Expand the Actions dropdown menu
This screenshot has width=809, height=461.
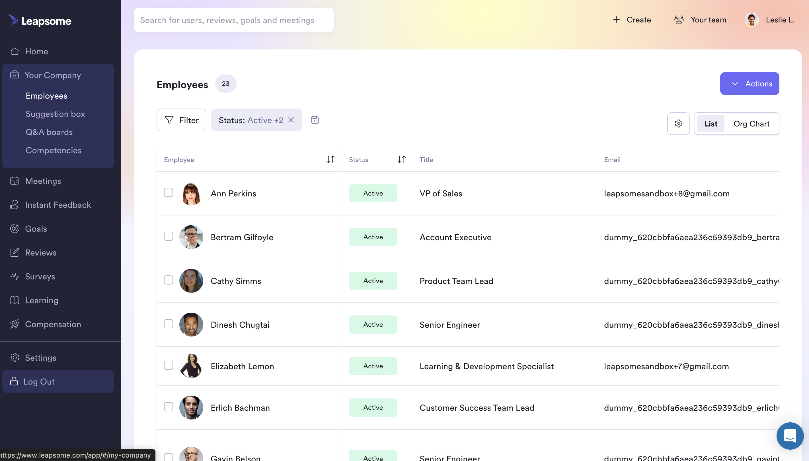pyautogui.click(x=750, y=83)
